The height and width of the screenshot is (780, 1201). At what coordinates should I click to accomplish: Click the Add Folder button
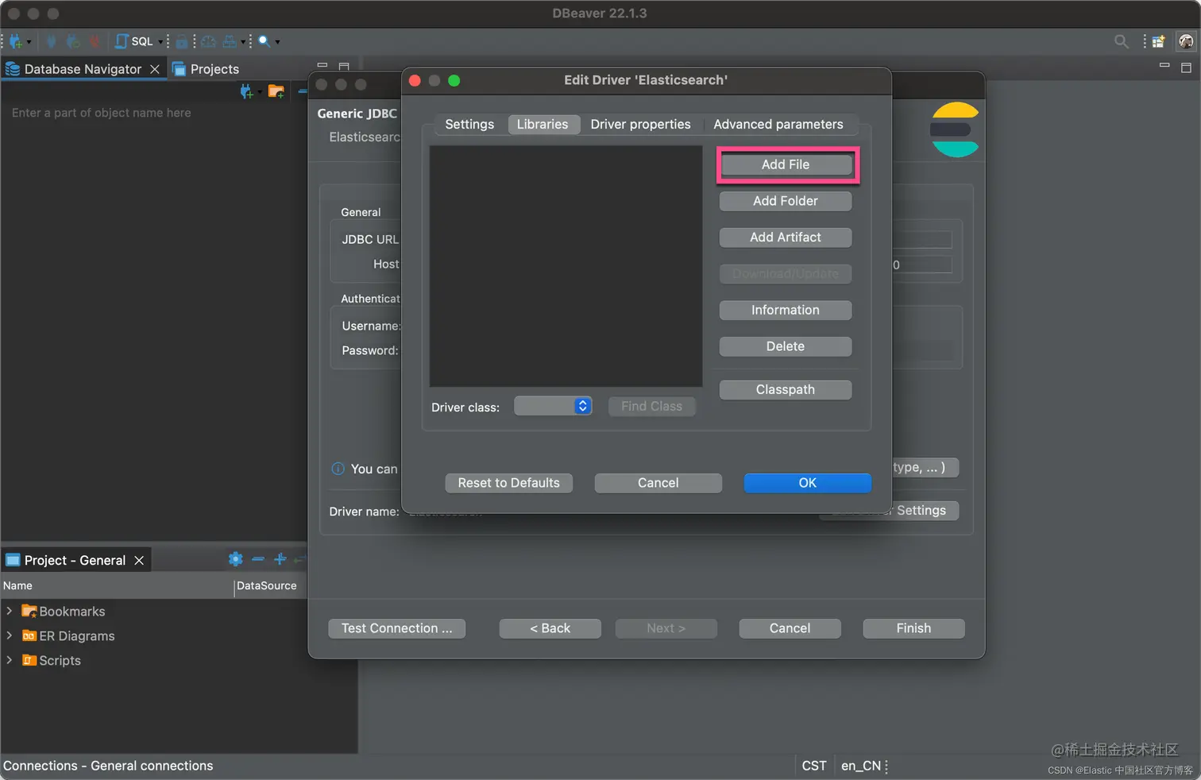[x=786, y=201]
